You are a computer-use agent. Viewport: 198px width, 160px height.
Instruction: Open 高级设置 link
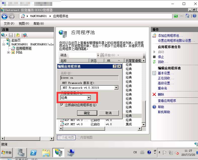[x=165, y=83]
